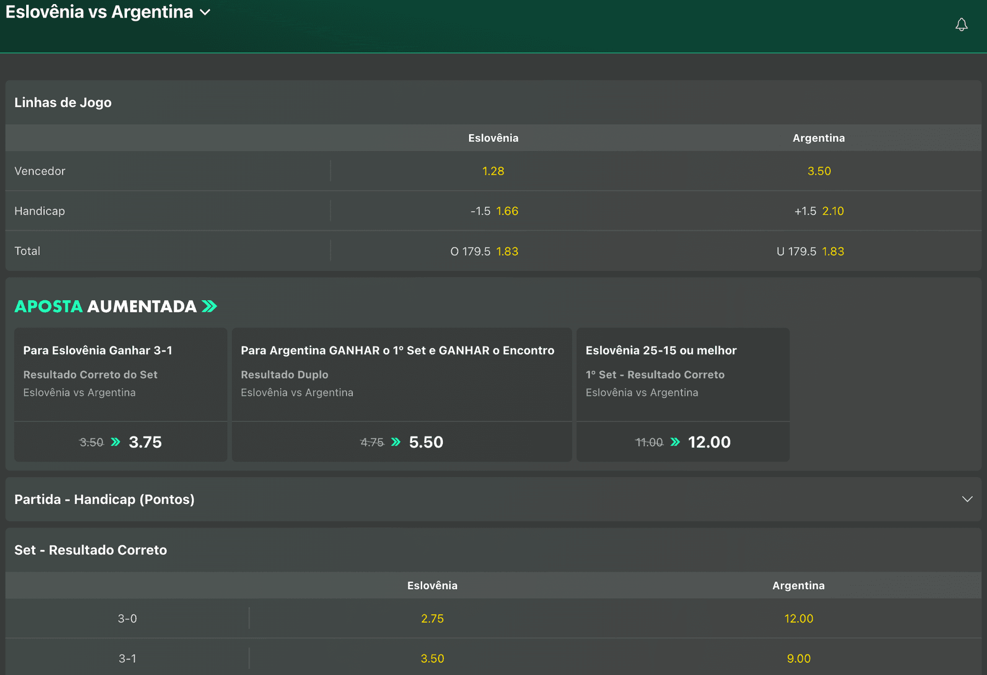This screenshot has height=675, width=987.
Task: Add boosted Eslovênia 3-1 bet at 3.75
Action: 120,442
